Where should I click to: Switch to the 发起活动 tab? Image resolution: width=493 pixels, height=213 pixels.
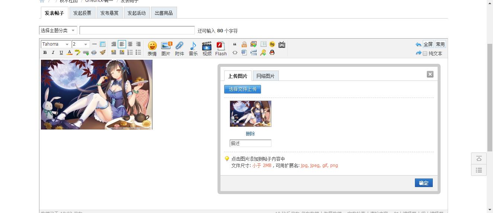(x=136, y=13)
